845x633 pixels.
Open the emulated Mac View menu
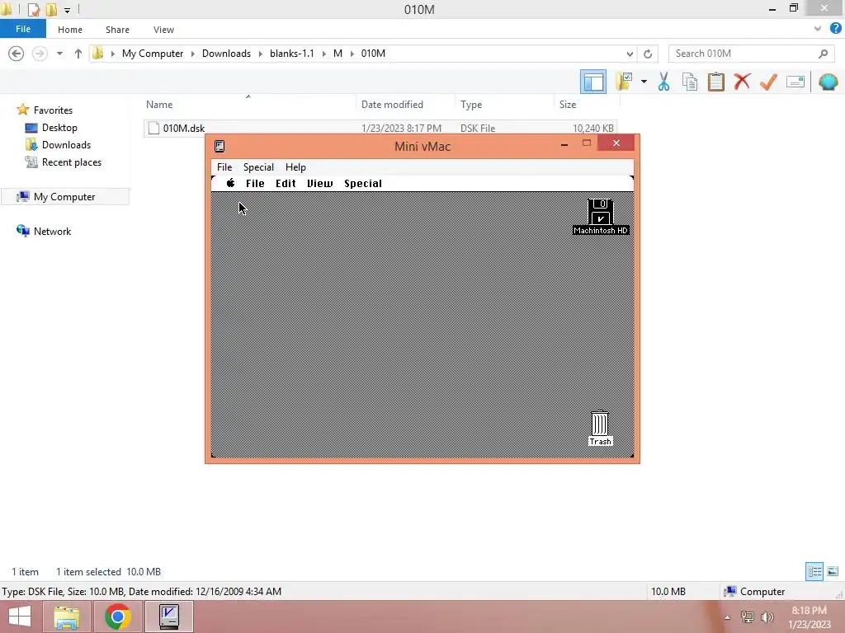pos(319,184)
